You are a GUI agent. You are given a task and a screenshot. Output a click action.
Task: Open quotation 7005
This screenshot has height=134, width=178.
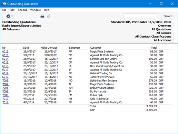[6, 88]
